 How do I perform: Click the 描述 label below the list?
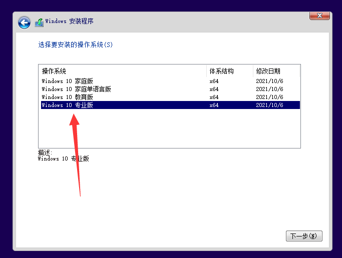pyautogui.click(x=45, y=152)
